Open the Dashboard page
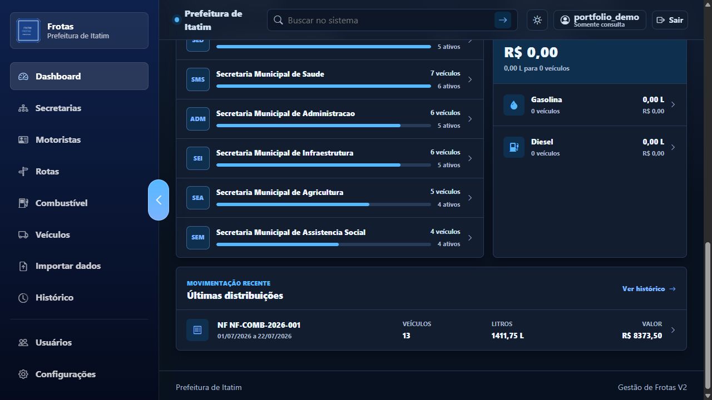Viewport: 712px width, 400px height. pos(79,76)
